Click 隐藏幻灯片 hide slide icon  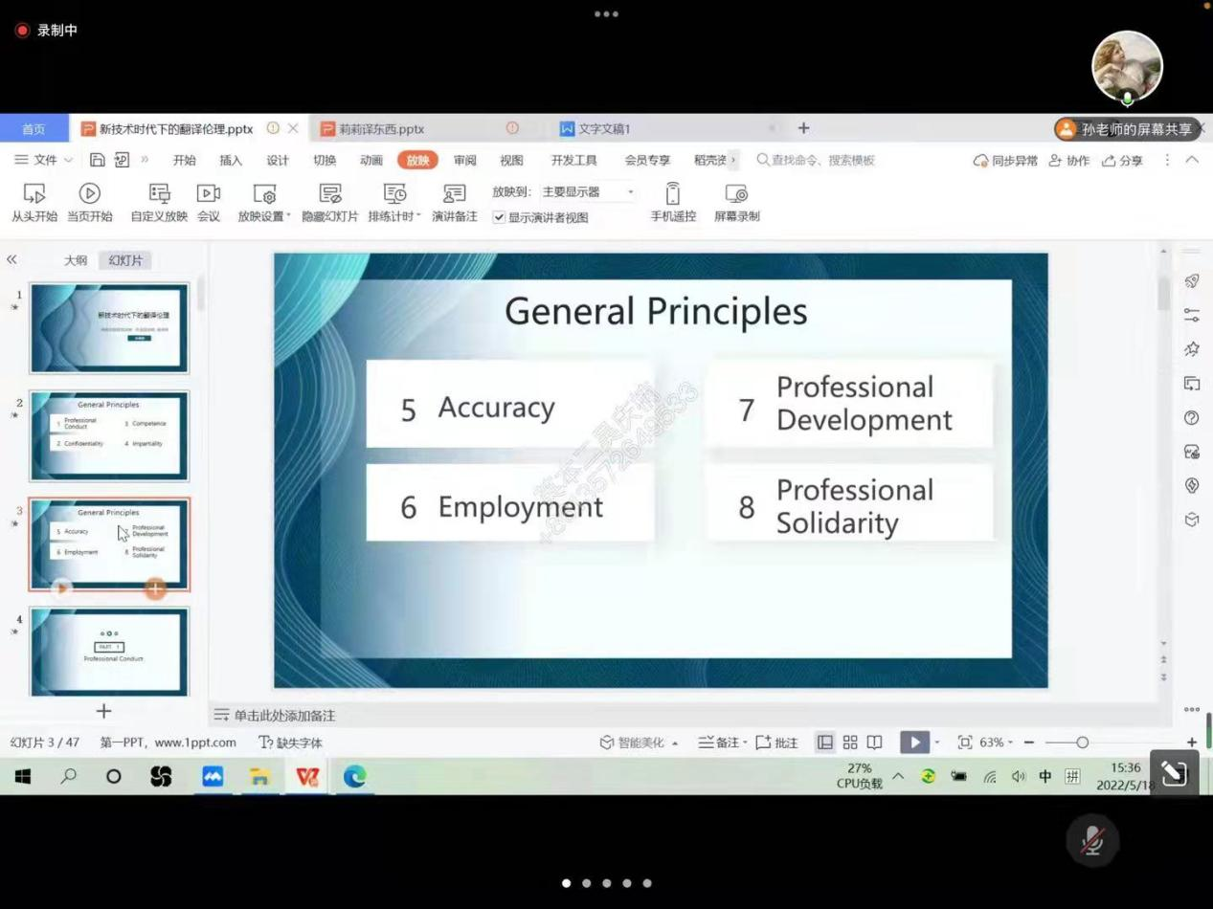[x=329, y=194]
